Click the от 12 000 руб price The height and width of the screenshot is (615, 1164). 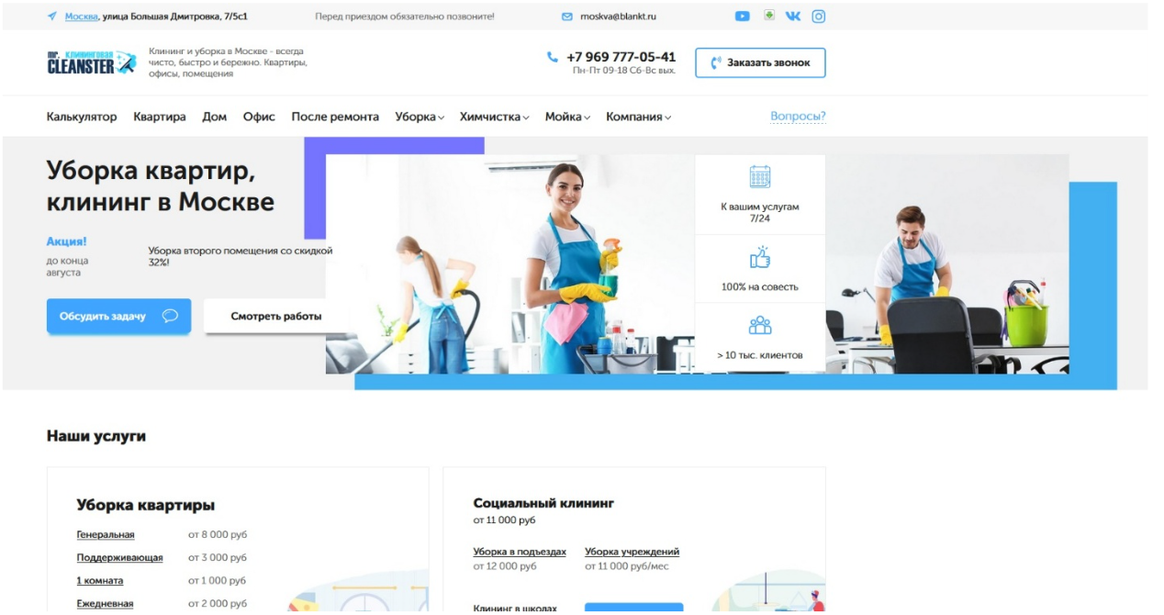click(505, 566)
